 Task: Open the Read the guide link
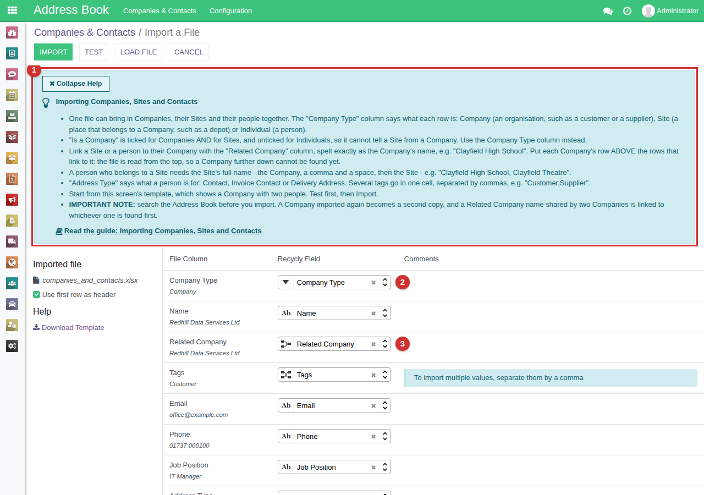[x=159, y=231]
